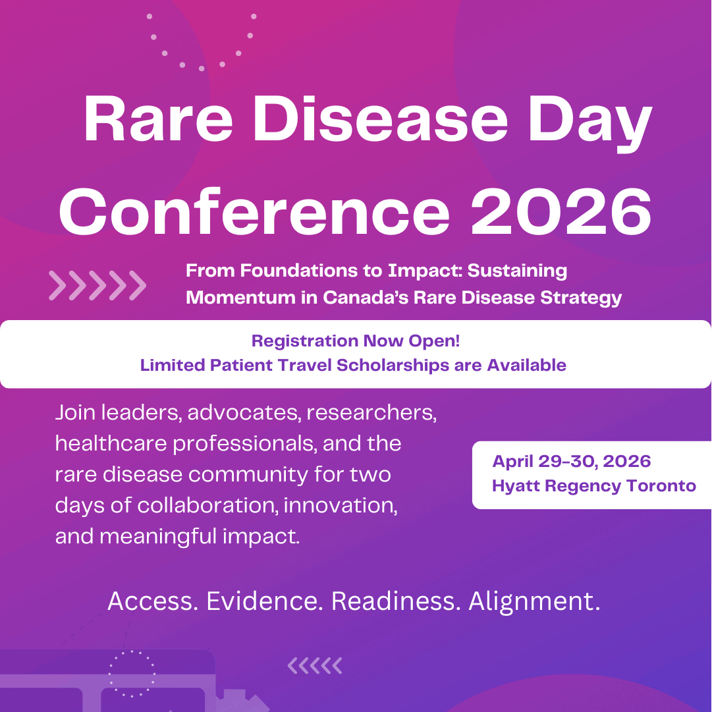Select the "Hyatt Regency Toronto" venue text
This screenshot has width=712, height=712.
[593, 486]
